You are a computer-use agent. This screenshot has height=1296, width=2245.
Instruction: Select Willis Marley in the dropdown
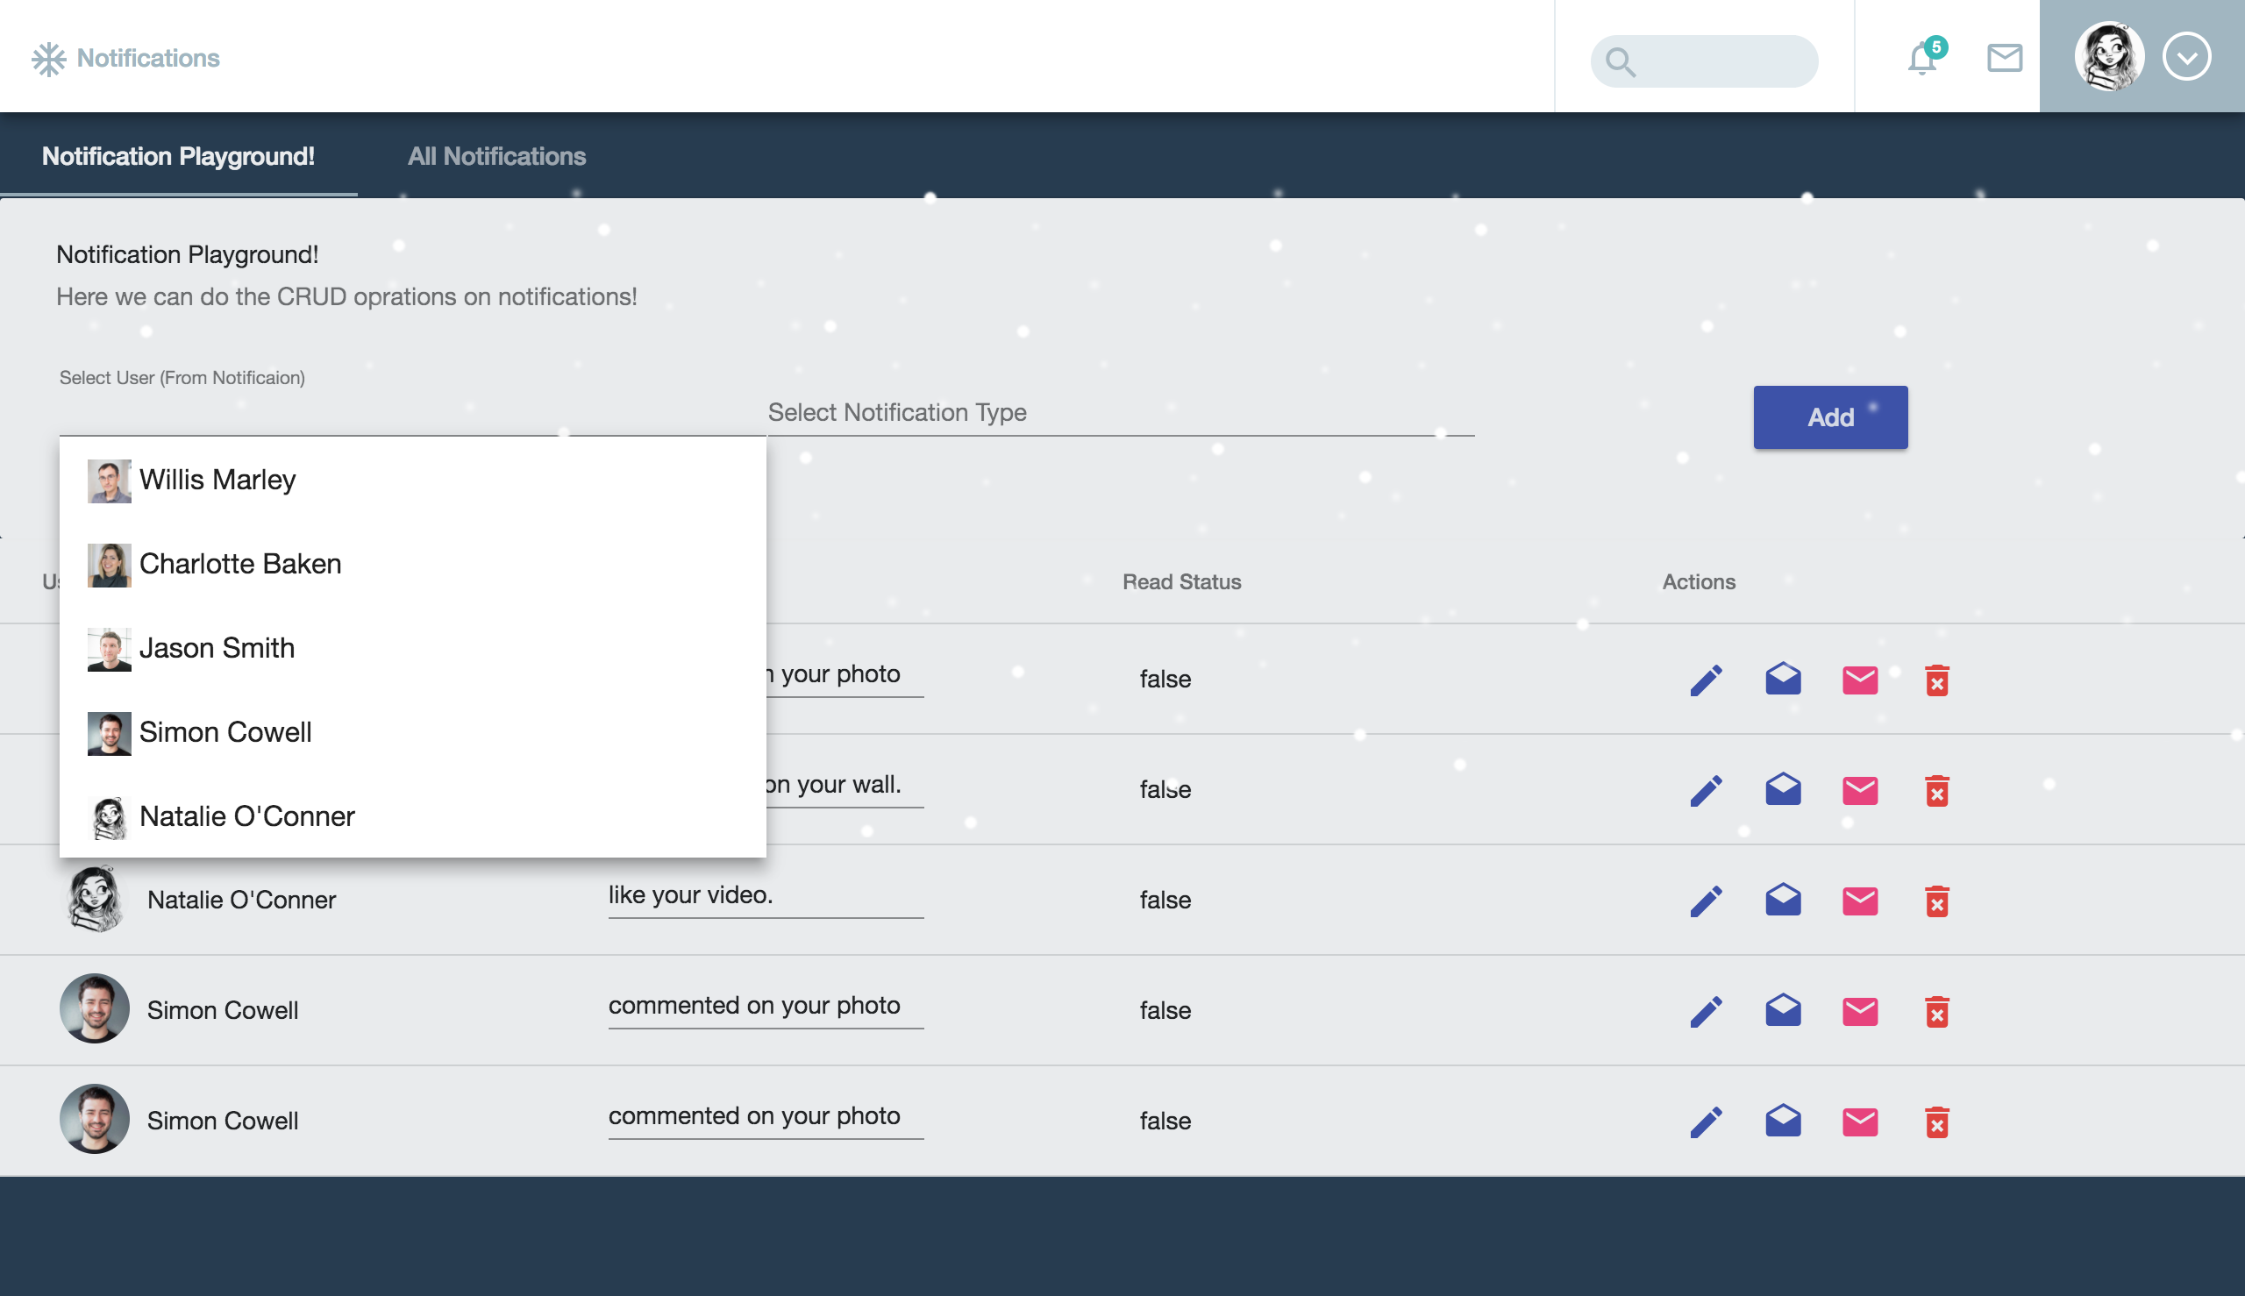point(217,480)
